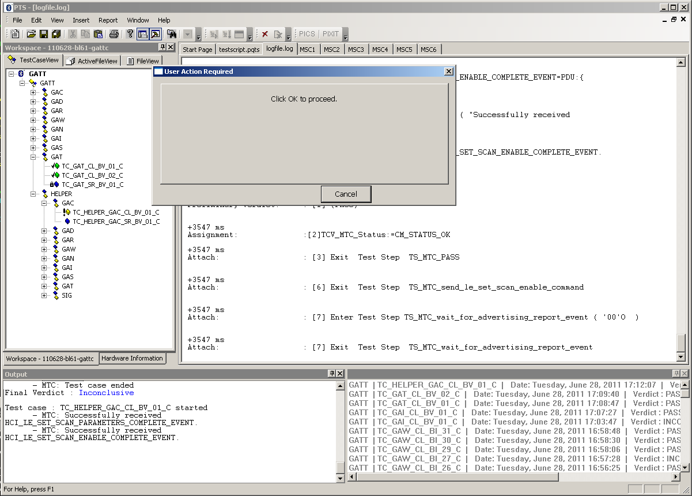Open the Report menu
The height and width of the screenshot is (496, 692).
108,20
